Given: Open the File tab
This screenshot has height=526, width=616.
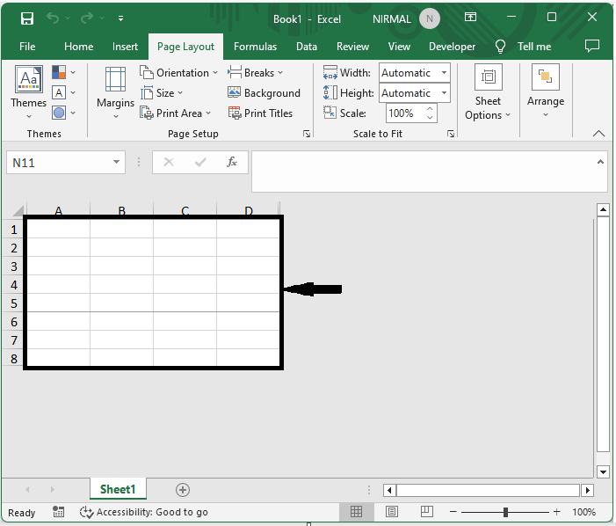Looking at the screenshot, I should click(x=27, y=47).
